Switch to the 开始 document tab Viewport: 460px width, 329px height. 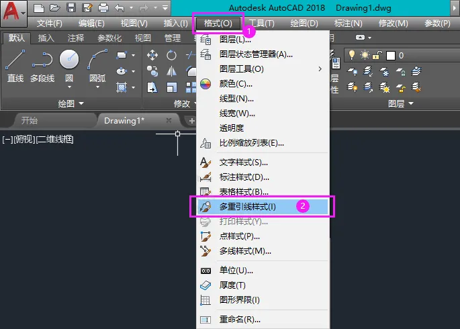point(30,120)
